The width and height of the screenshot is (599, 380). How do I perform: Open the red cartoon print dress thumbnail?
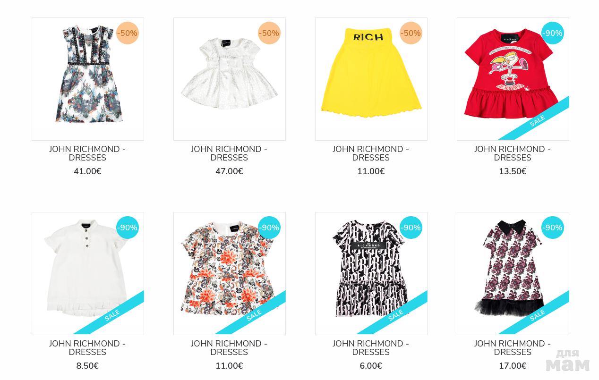(513, 79)
